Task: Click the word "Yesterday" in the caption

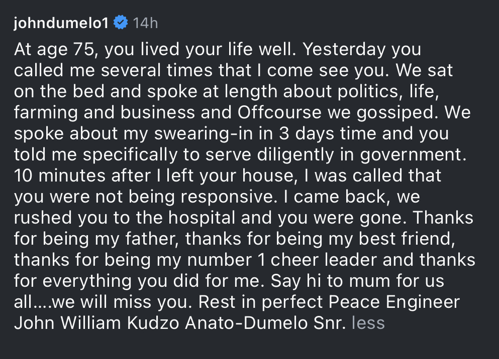Action: [344, 50]
